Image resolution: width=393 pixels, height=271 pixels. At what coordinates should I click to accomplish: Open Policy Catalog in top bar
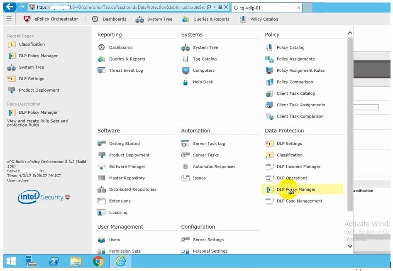(259, 19)
